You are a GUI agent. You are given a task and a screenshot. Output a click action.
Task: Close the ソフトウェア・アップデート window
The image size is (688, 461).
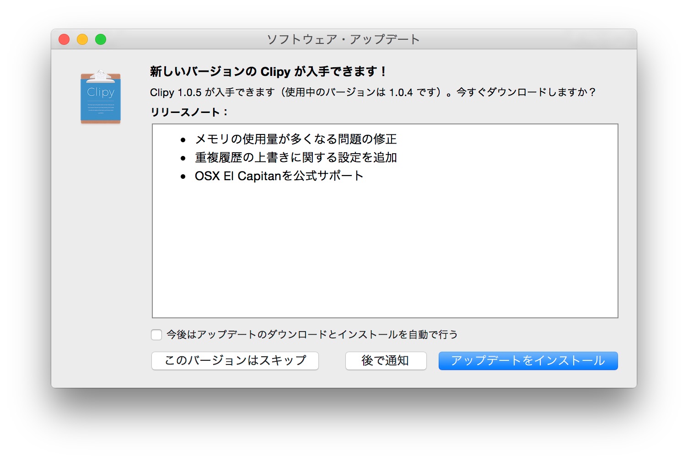point(64,40)
